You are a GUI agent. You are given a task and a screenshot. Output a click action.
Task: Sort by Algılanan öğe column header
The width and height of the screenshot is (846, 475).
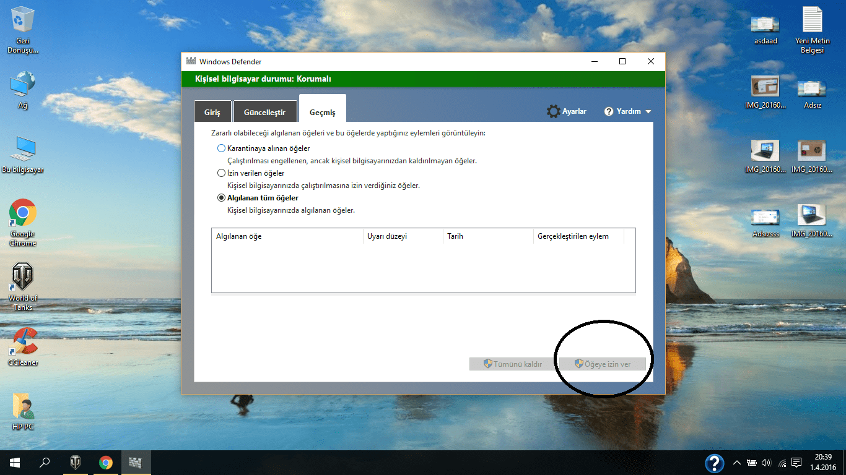pyautogui.click(x=287, y=236)
